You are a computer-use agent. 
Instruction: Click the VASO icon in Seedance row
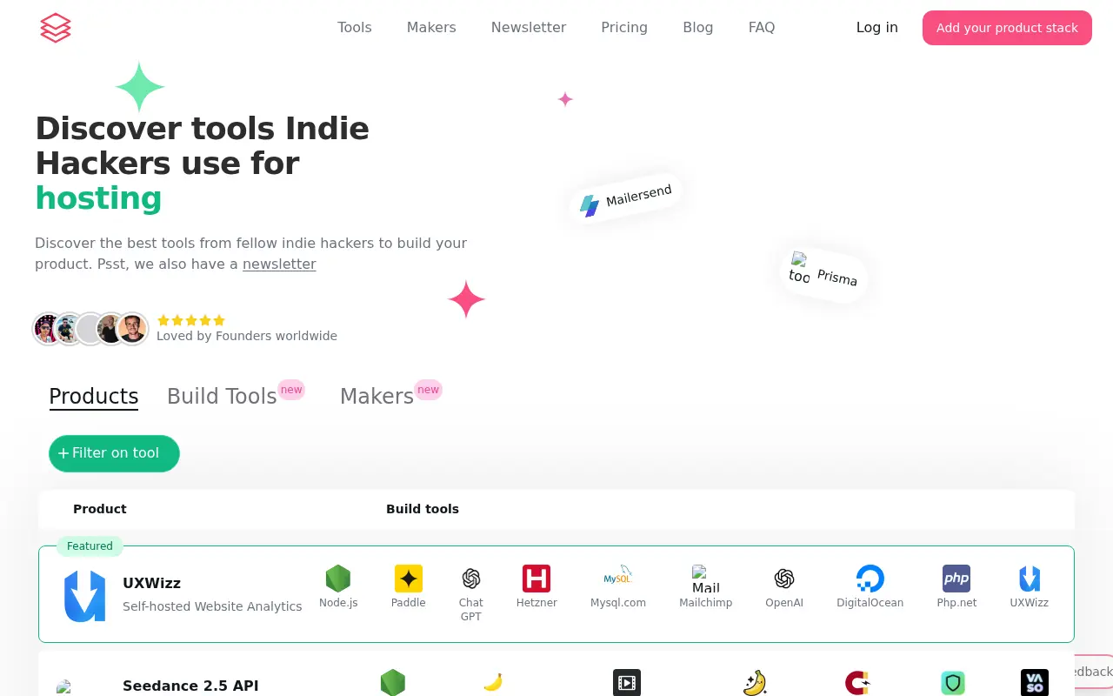1035,683
